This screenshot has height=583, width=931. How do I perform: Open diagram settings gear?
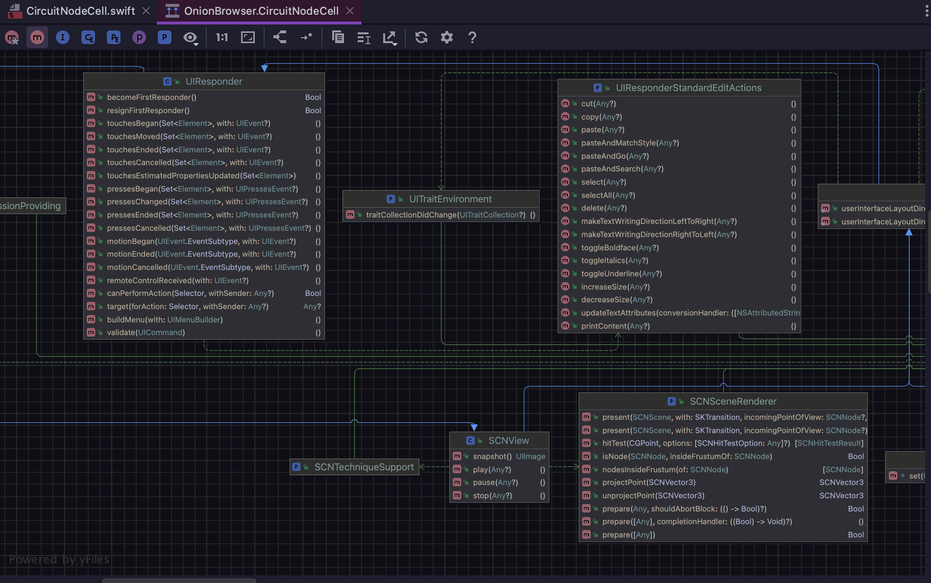point(446,37)
